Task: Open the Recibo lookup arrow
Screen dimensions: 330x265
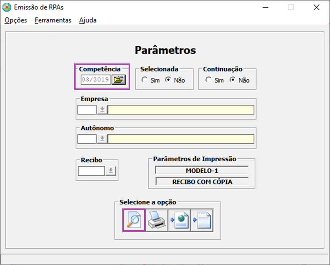Action: [111, 171]
